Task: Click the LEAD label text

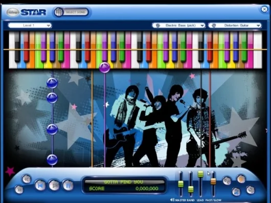Action: [200, 200]
